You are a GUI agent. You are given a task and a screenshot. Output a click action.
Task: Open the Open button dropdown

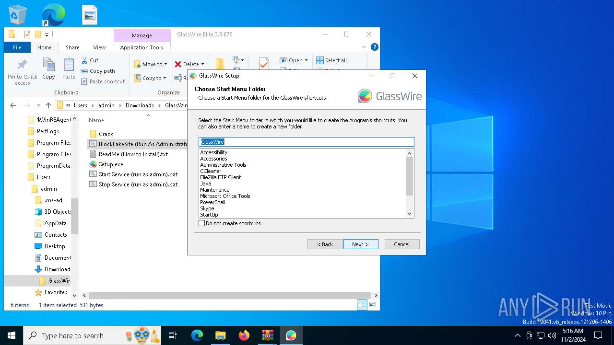click(x=306, y=60)
